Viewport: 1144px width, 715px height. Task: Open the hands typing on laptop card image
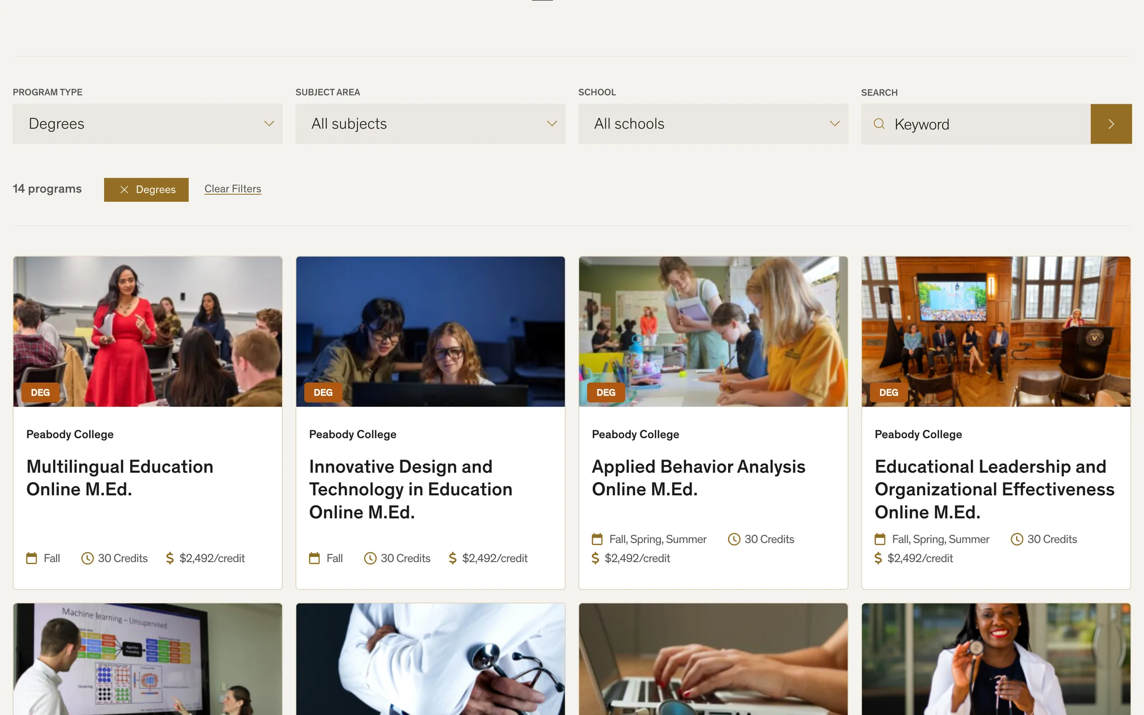(x=713, y=659)
